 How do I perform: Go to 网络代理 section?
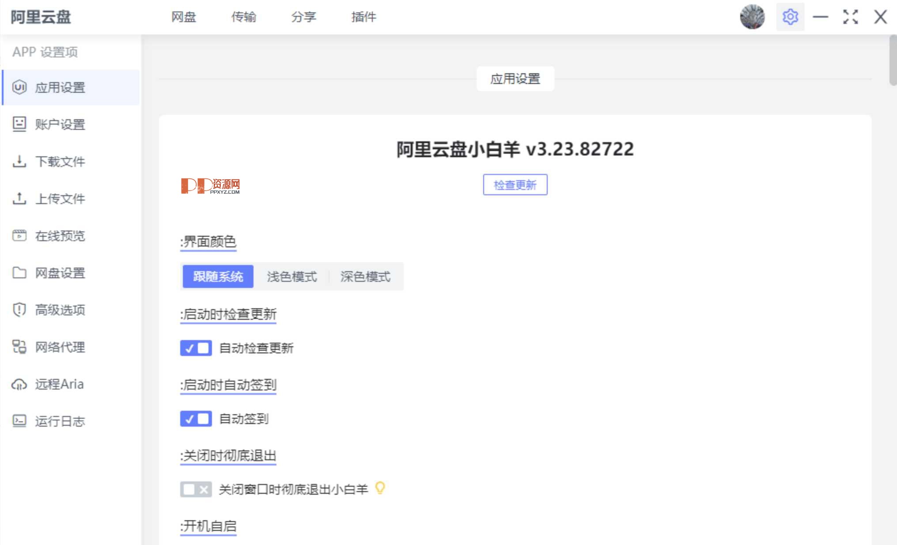(x=71, y=347)
